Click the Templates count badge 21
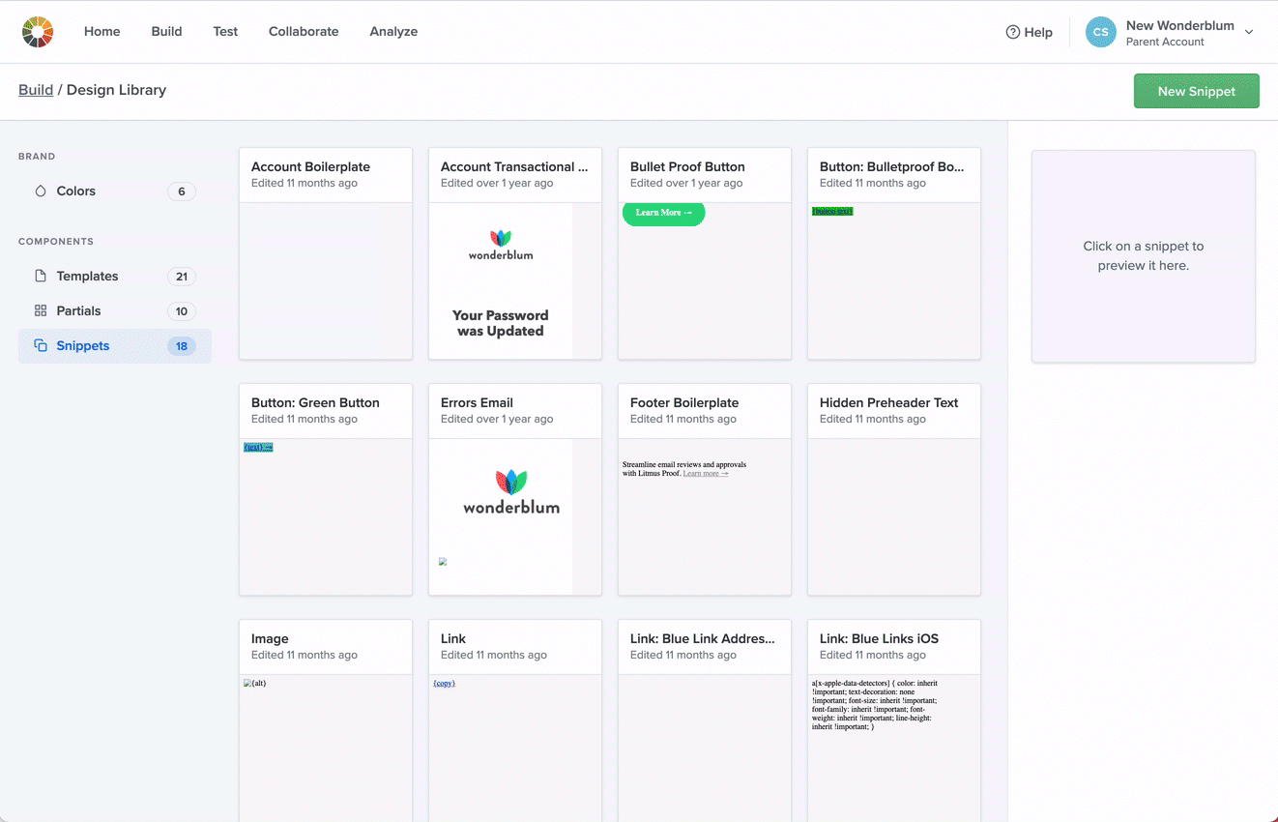The image size is (1278, 822). coord(181,277)
